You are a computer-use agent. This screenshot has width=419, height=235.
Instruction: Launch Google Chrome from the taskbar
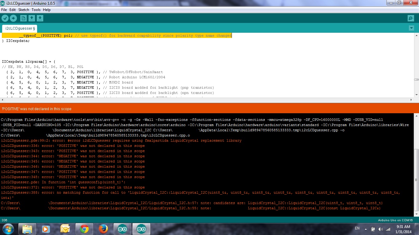click(x=84, y=229)
